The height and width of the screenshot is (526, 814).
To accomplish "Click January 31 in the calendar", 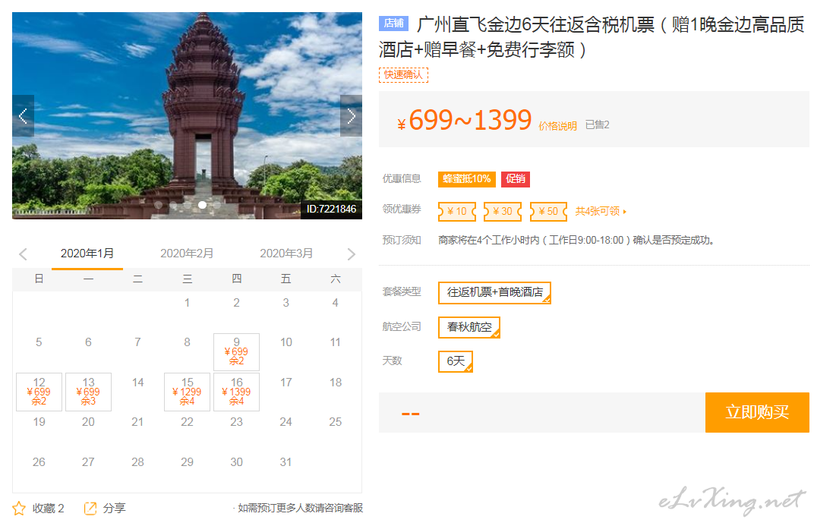I will point(286,462).
